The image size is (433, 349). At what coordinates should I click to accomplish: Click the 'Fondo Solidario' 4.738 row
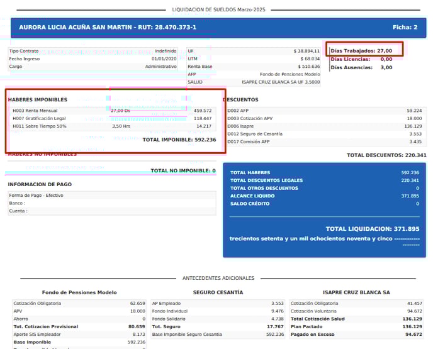218,319
